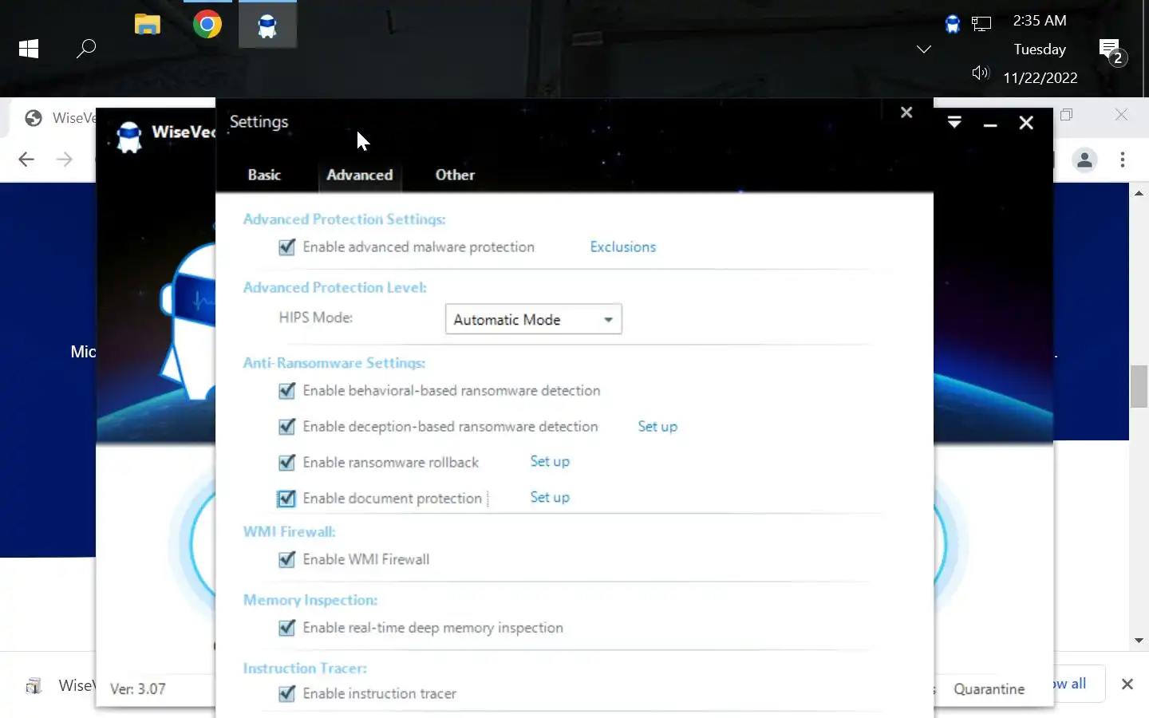This screenshot has width=1149, height=718.
Task: Switch to the Basic settings tab
Action: 264,175
